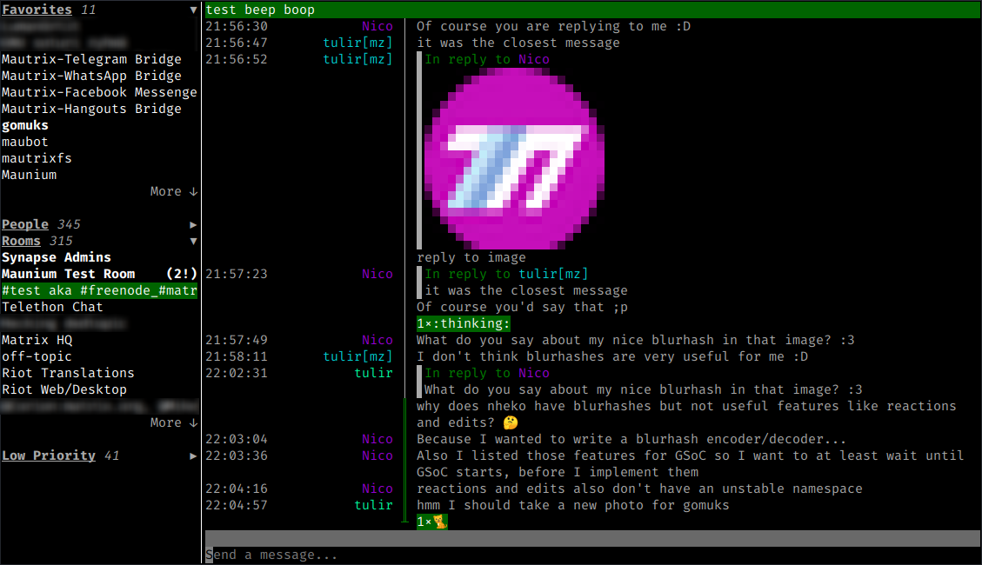Click the Low Priority section header
The height and width of the screenshot is (565, 982).
[49, 455]
